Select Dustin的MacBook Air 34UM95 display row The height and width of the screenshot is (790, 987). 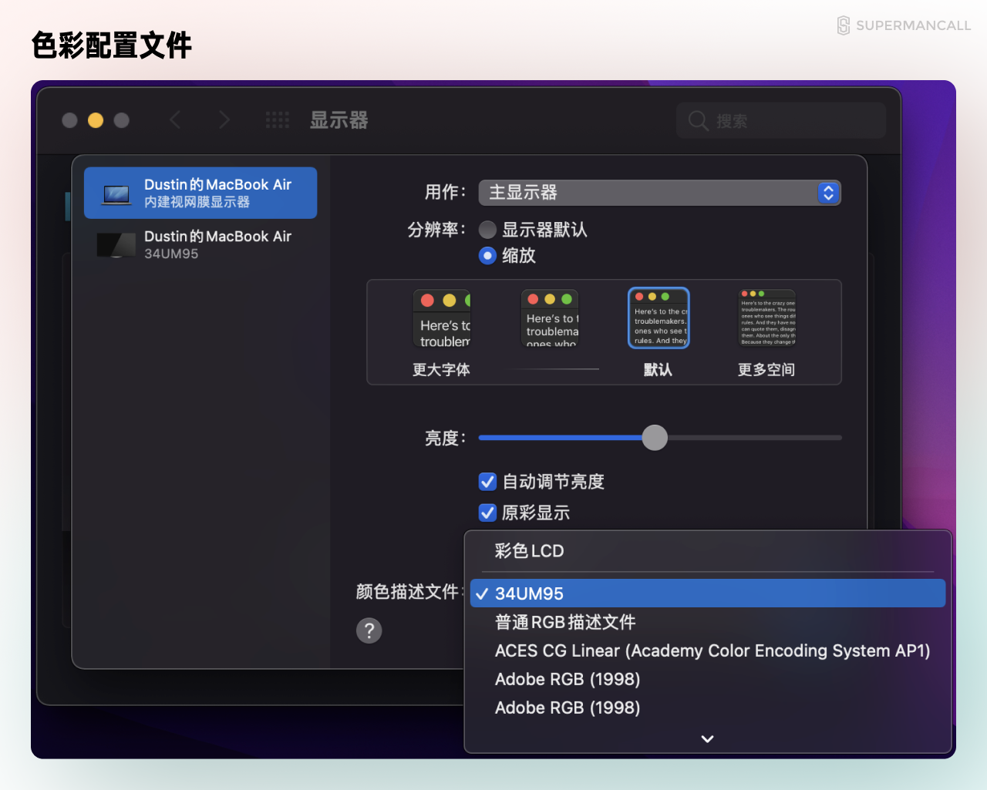click(x=200, y=244)
